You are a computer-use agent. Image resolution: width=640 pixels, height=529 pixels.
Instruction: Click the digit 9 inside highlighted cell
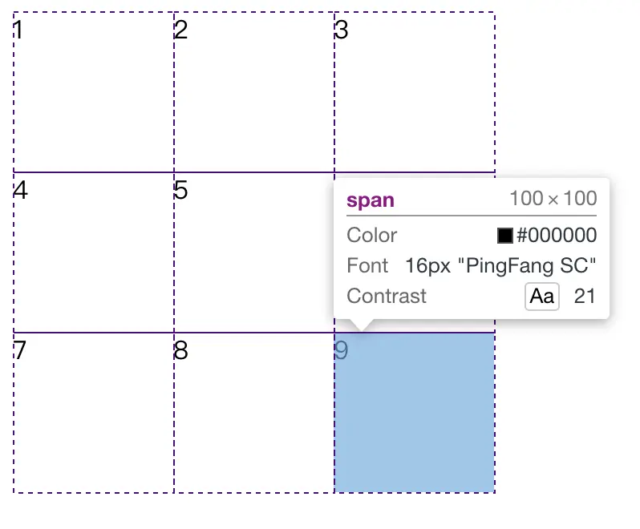click(341, 350)
